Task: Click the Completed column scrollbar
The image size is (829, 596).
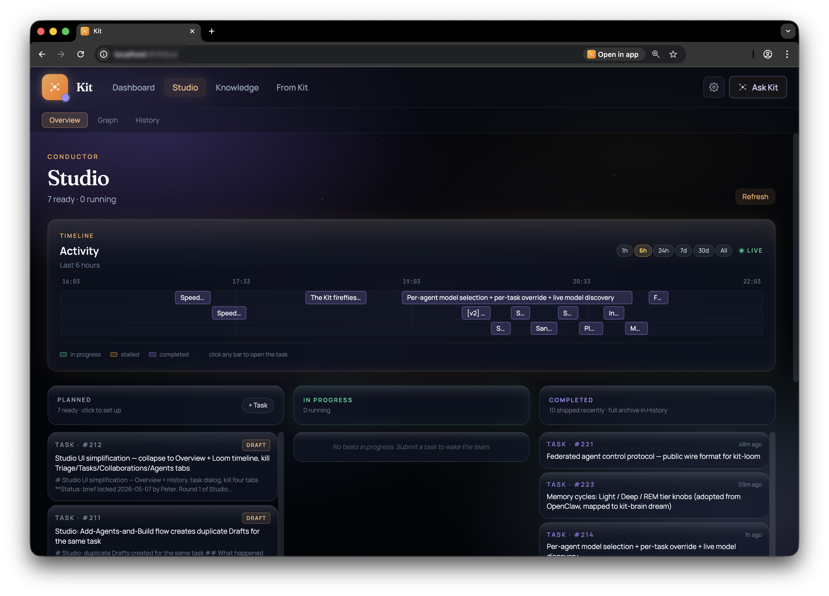Action: (x=772, y=494)
